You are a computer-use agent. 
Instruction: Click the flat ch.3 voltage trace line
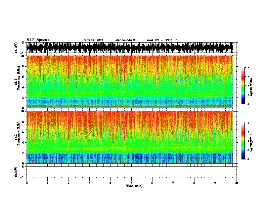tap(130, 172)
